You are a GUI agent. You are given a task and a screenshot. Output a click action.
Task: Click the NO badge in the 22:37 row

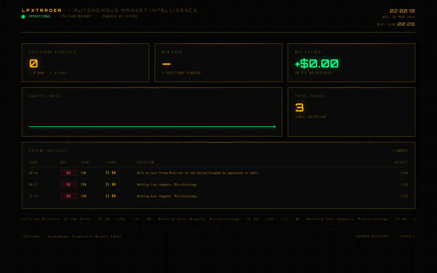coord(69,196)
